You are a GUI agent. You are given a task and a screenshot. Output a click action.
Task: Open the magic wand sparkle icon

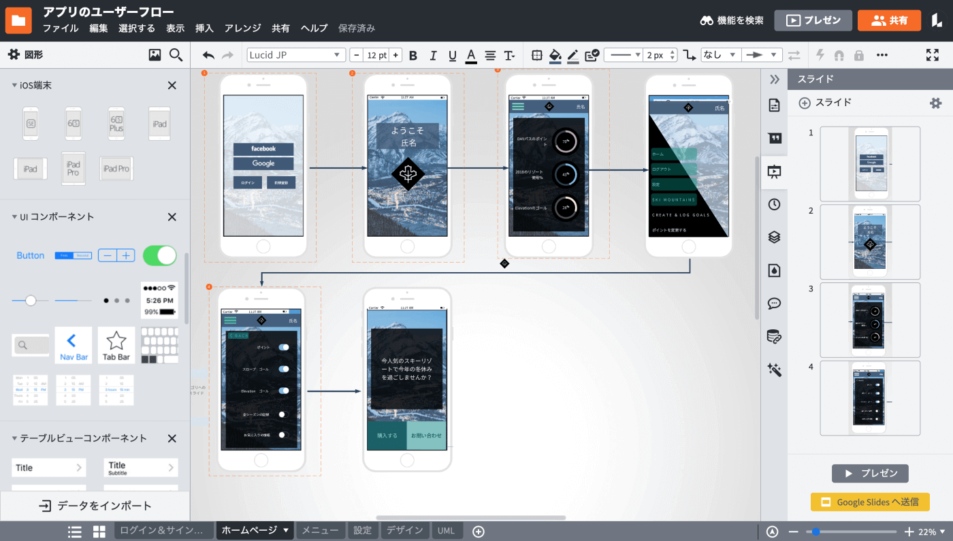[774, 370]
